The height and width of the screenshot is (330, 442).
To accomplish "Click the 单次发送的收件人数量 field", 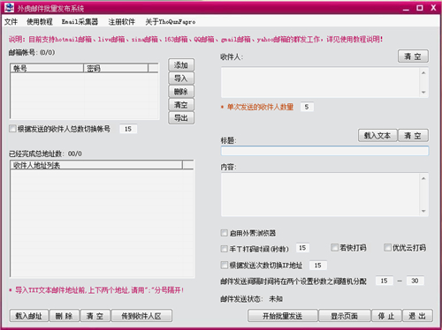I will click(x=307, y=107).
